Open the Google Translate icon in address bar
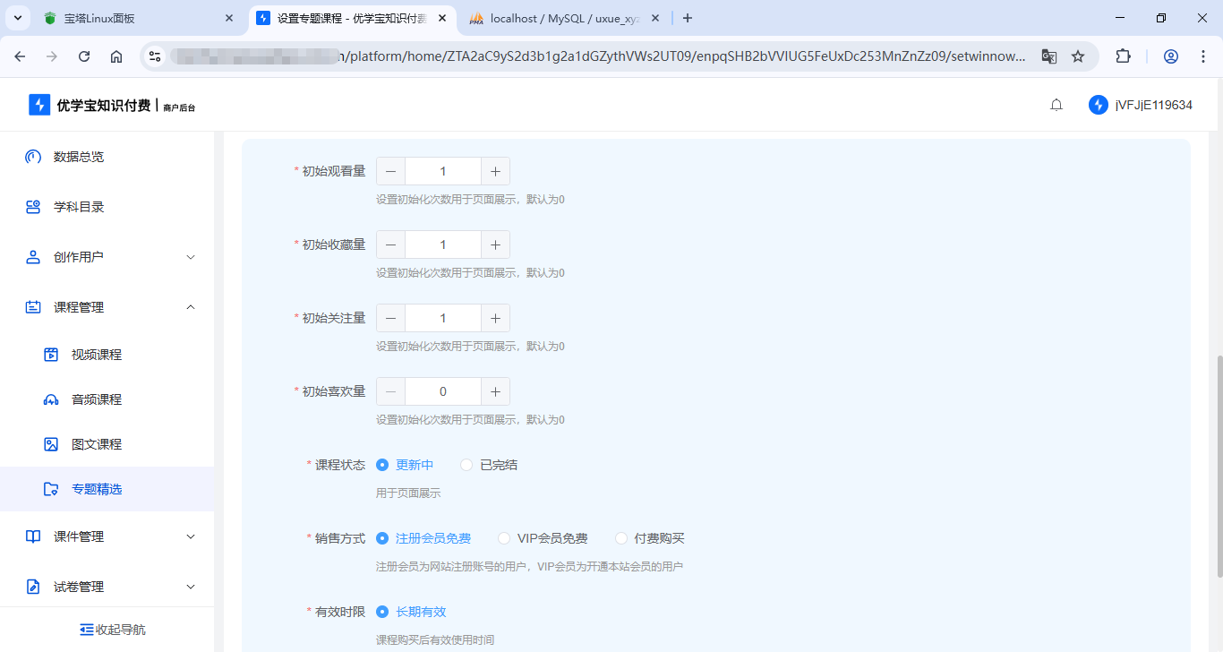 click(1048, 55)
